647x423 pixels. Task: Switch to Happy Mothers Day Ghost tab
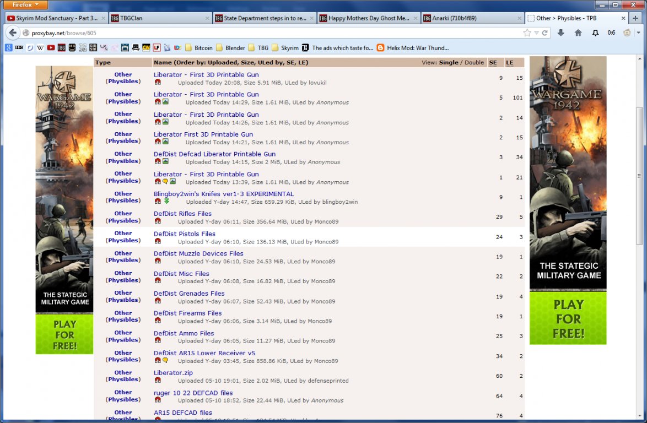(369, 18)
